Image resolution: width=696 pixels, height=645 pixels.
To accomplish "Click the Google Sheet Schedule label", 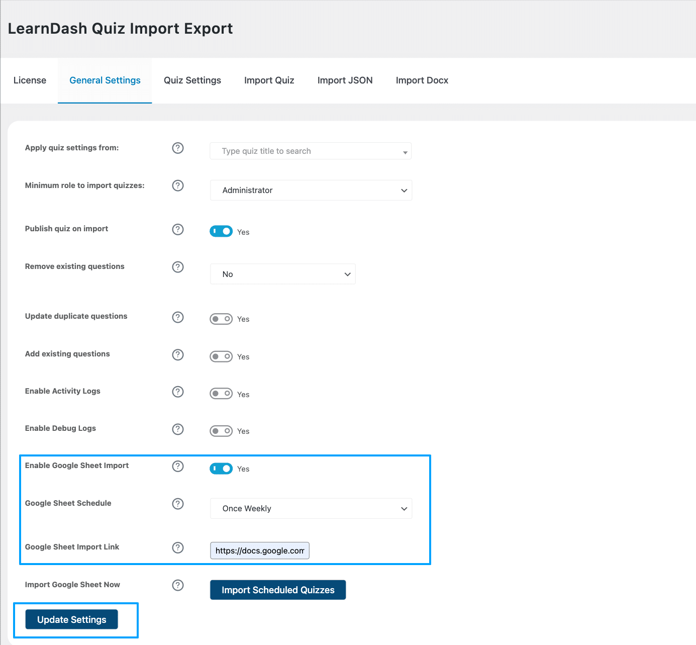I will pos(68,503).
